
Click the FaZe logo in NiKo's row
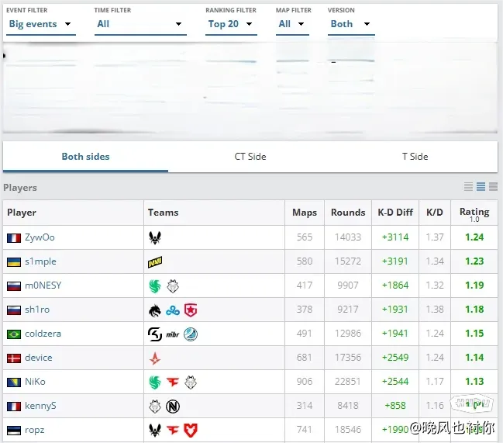(x=172, y=382)
